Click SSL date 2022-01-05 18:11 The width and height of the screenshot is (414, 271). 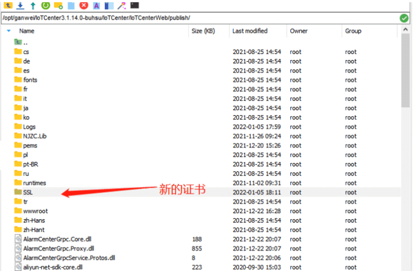pyautogui.click(x=257, y=192)
